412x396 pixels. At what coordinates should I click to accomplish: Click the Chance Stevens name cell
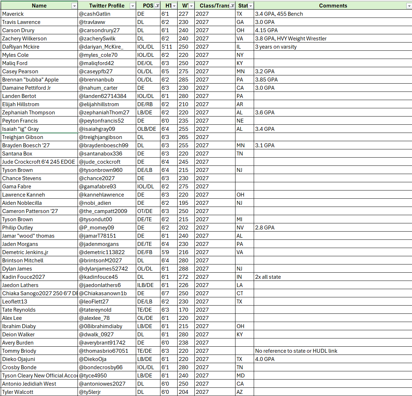pos(39,178)
